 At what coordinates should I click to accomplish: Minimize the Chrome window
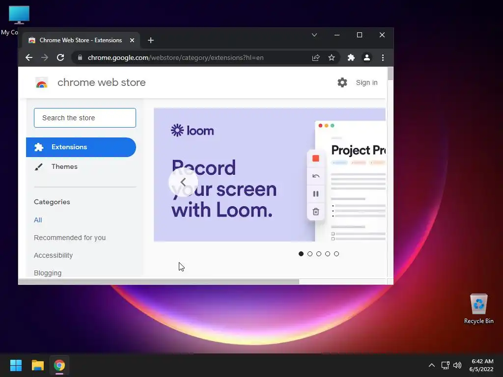click(x=337, y=35)
